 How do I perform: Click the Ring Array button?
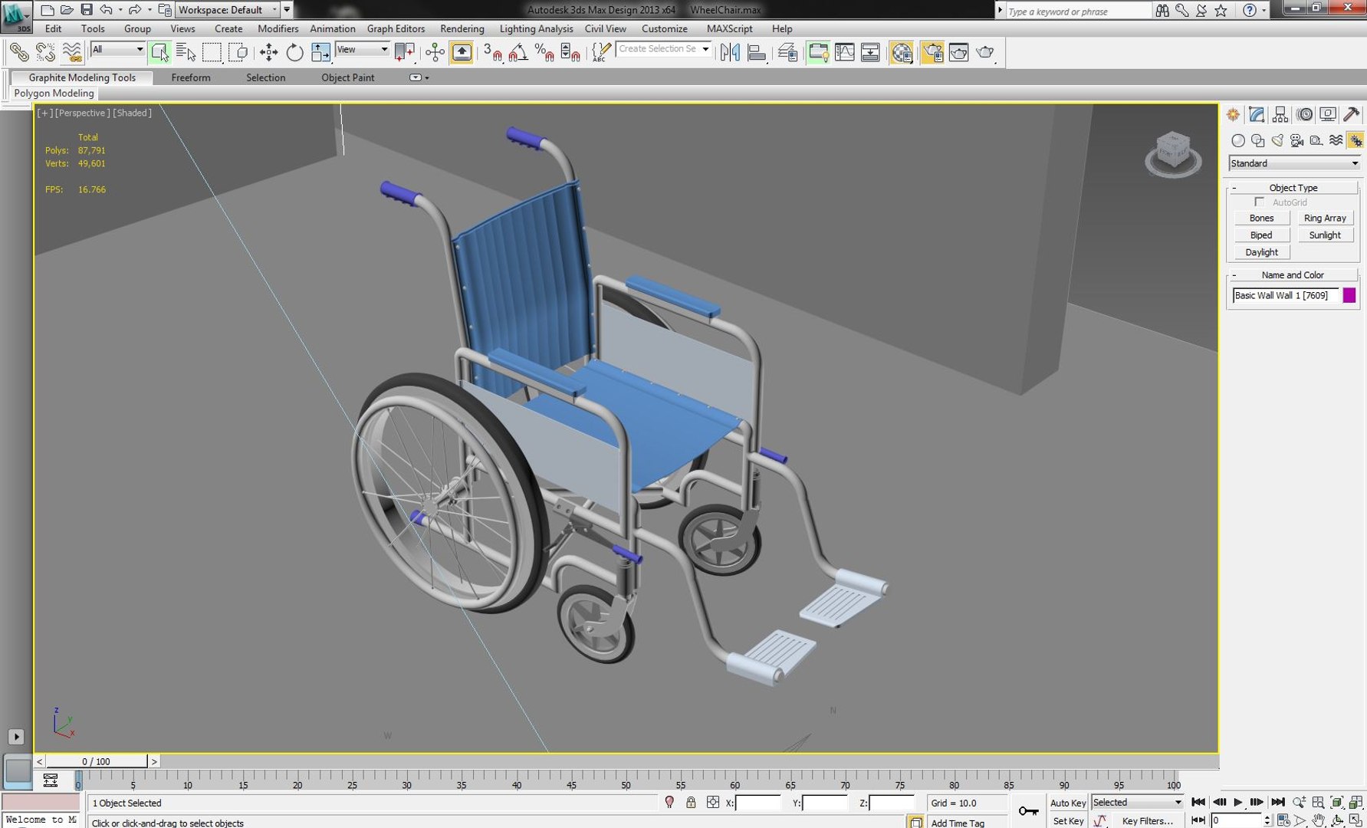1325,219
